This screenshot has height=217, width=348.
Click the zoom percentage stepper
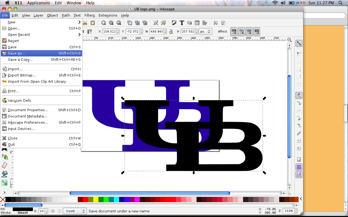[296, 211]
